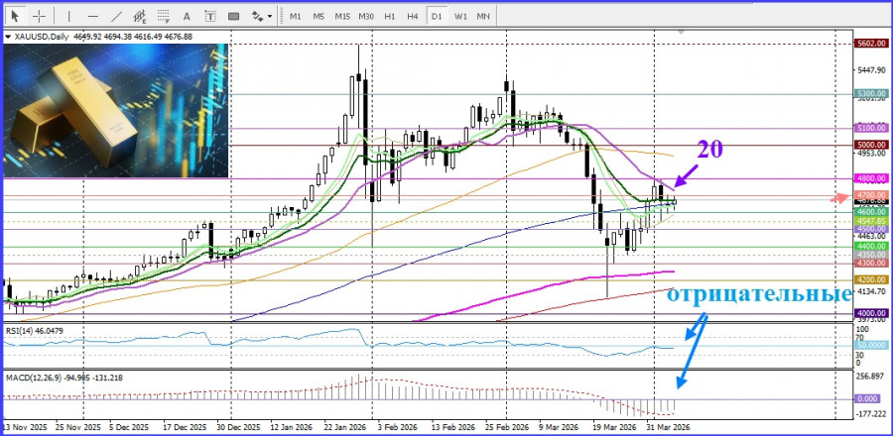The height and width of the screenshot is (436, 893).
Task: Click the 17 Dec 2025 date label
Action: pyautogui.click(x=186, y=427)
